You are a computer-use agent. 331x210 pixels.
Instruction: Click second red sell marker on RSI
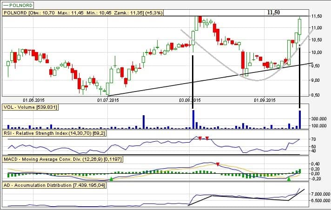(x=207, y=138)
